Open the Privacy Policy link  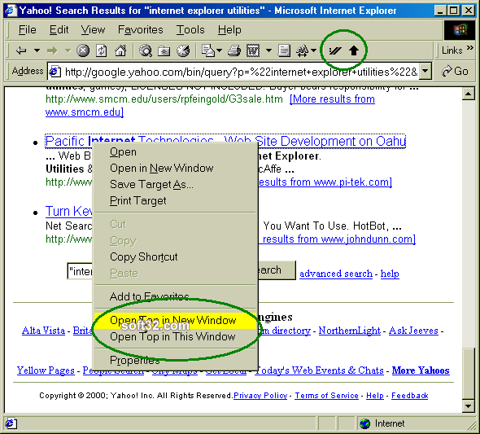[x=260, y=396]
